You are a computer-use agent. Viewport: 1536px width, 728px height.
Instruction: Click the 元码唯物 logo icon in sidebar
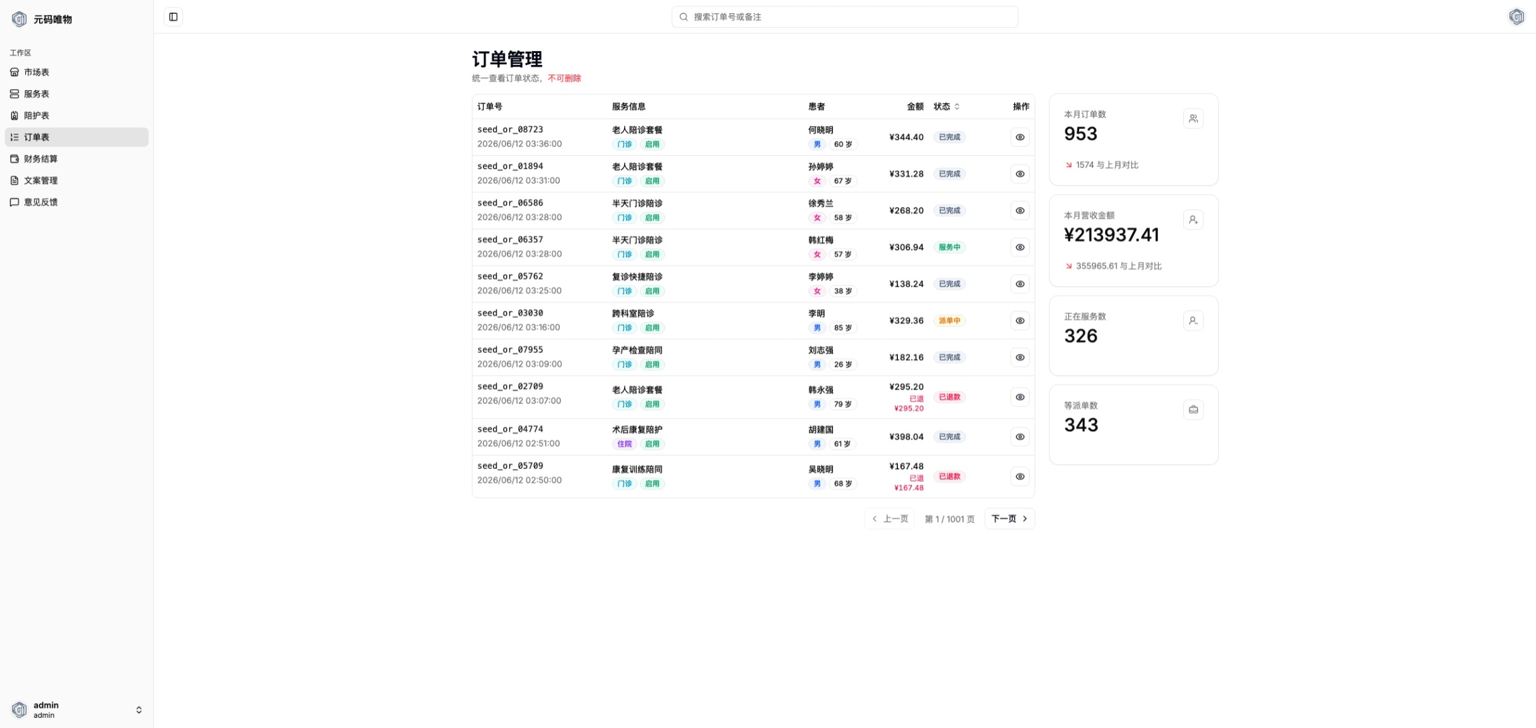coord(19,20)
